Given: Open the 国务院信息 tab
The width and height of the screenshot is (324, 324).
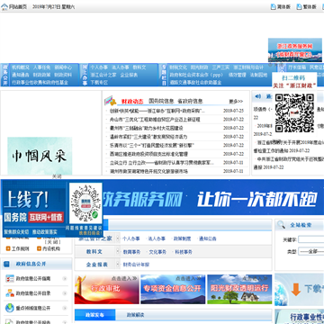Looking at the screenshot, I should pyautogui.click(x=161, y=101).
